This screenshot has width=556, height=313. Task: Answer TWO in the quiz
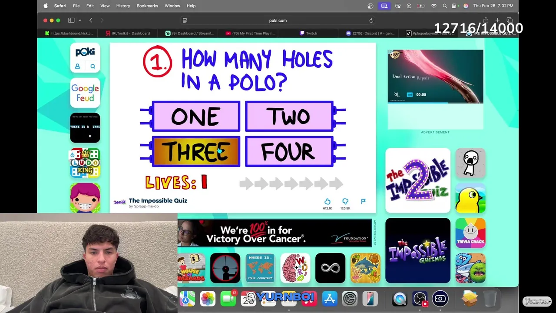(289, 116)
